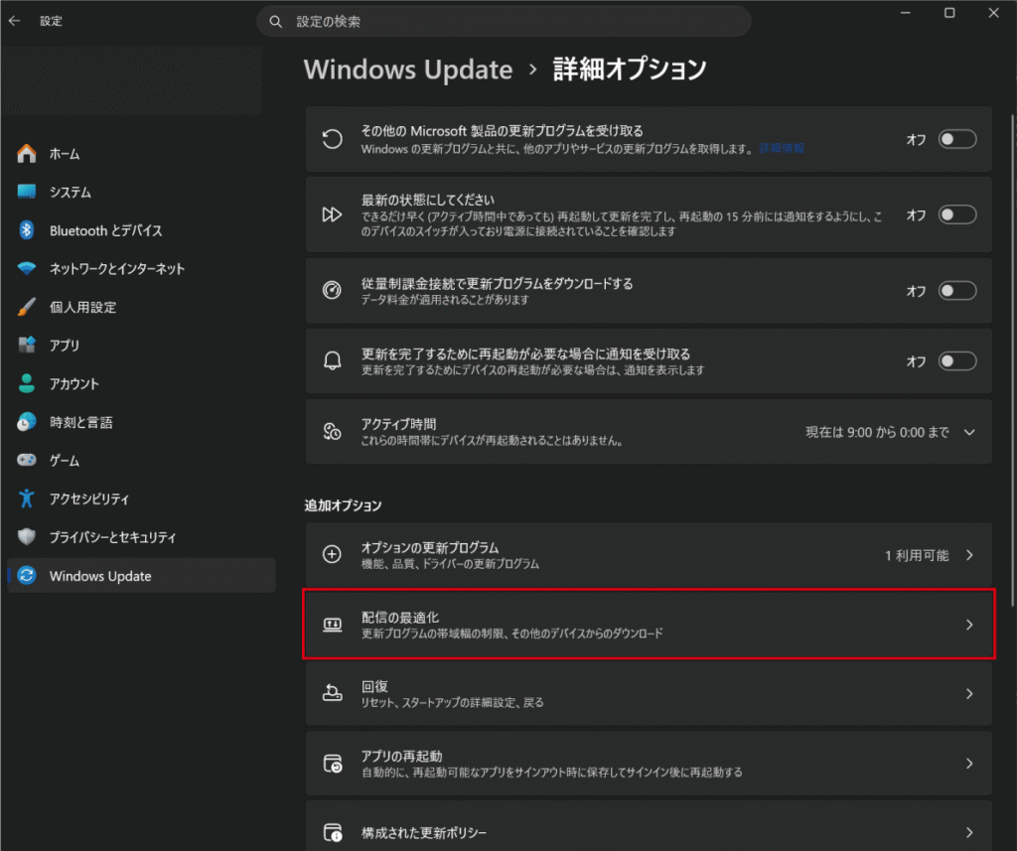
Task: Toggle downloading updates over metered connections
Action: pos(957,290)
